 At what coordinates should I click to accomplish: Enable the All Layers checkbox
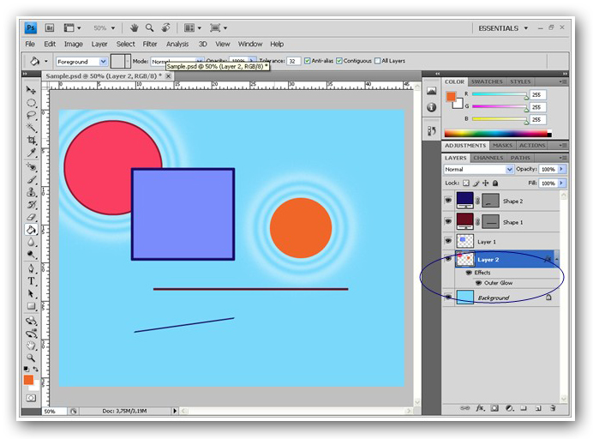click(377, 62)
